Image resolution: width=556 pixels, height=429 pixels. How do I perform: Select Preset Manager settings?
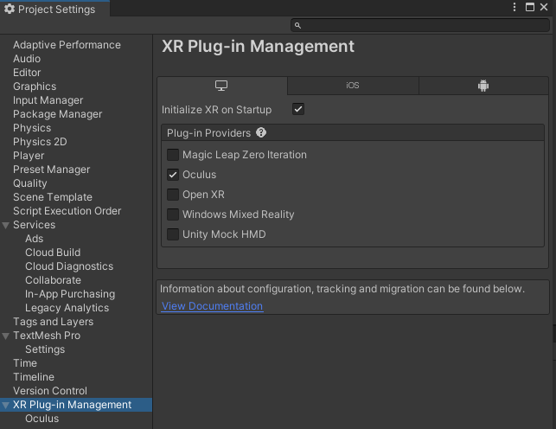51,170
